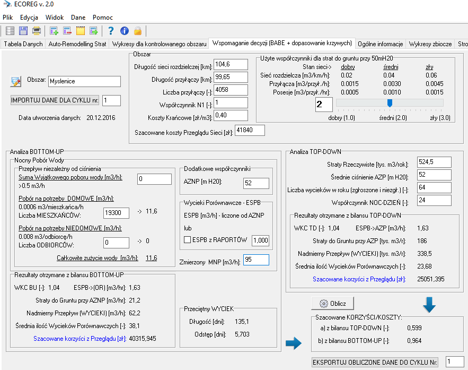Image resolution: width=468 pixels, height=370 pixels.
Task: Click the Całkowite zużycie wody label
Action: tap(98, 258)
